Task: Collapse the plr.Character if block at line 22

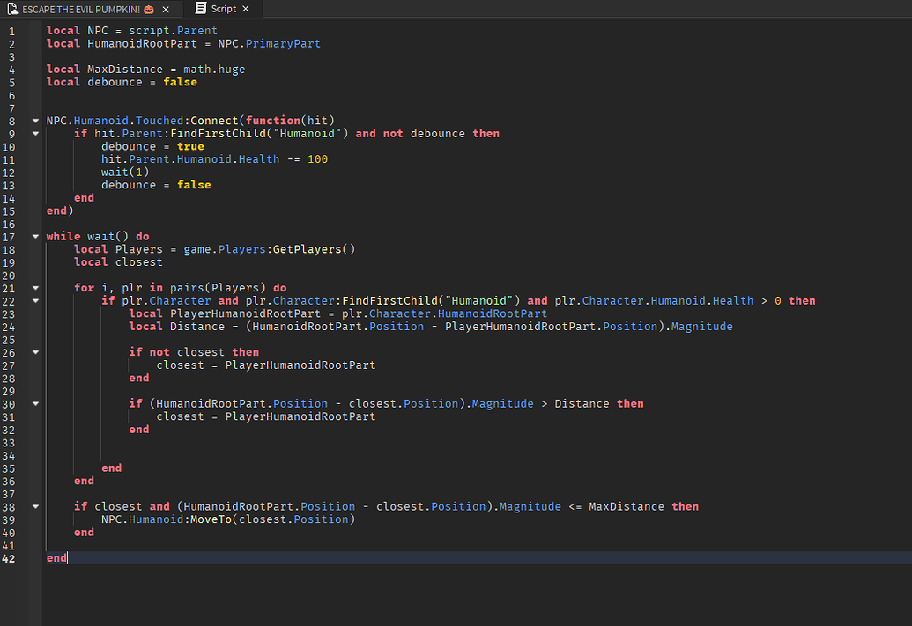Action: pos(35,301)
